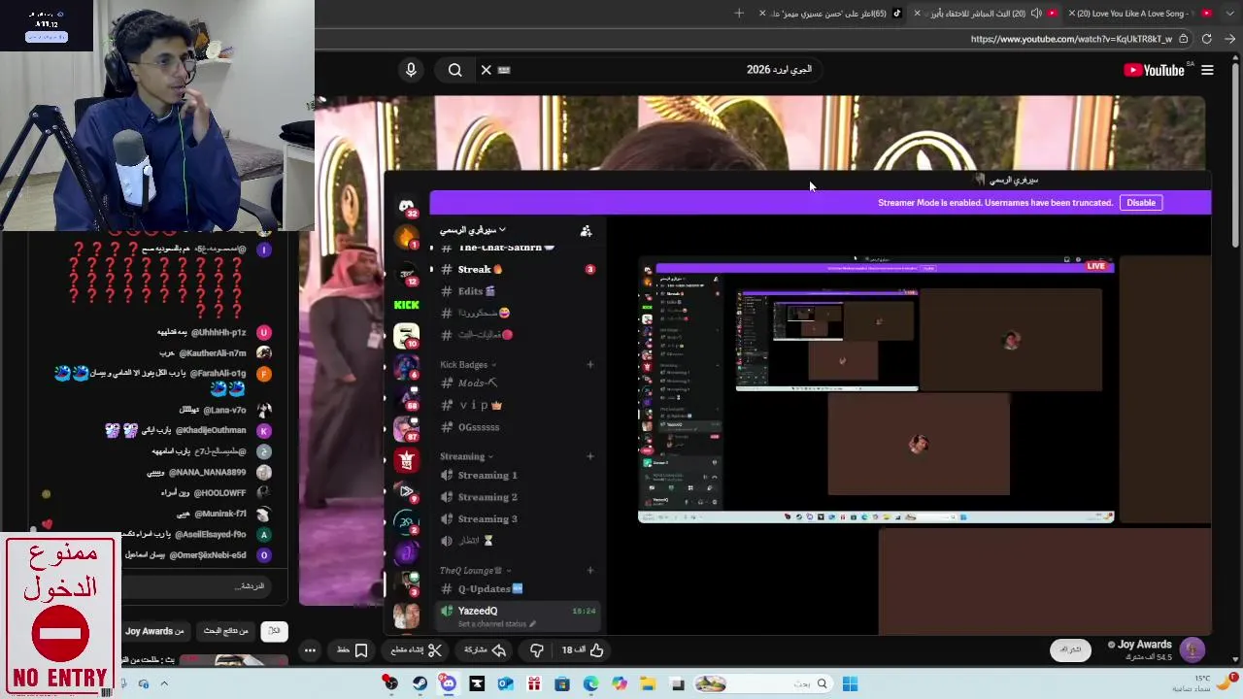Open a new browser tab
The image size is (1243, 699).
click(x=739, y=14)
